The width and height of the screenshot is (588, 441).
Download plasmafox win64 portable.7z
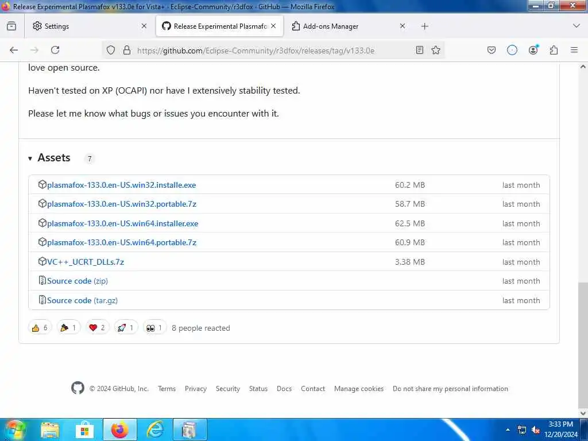(x=122, y=243)
